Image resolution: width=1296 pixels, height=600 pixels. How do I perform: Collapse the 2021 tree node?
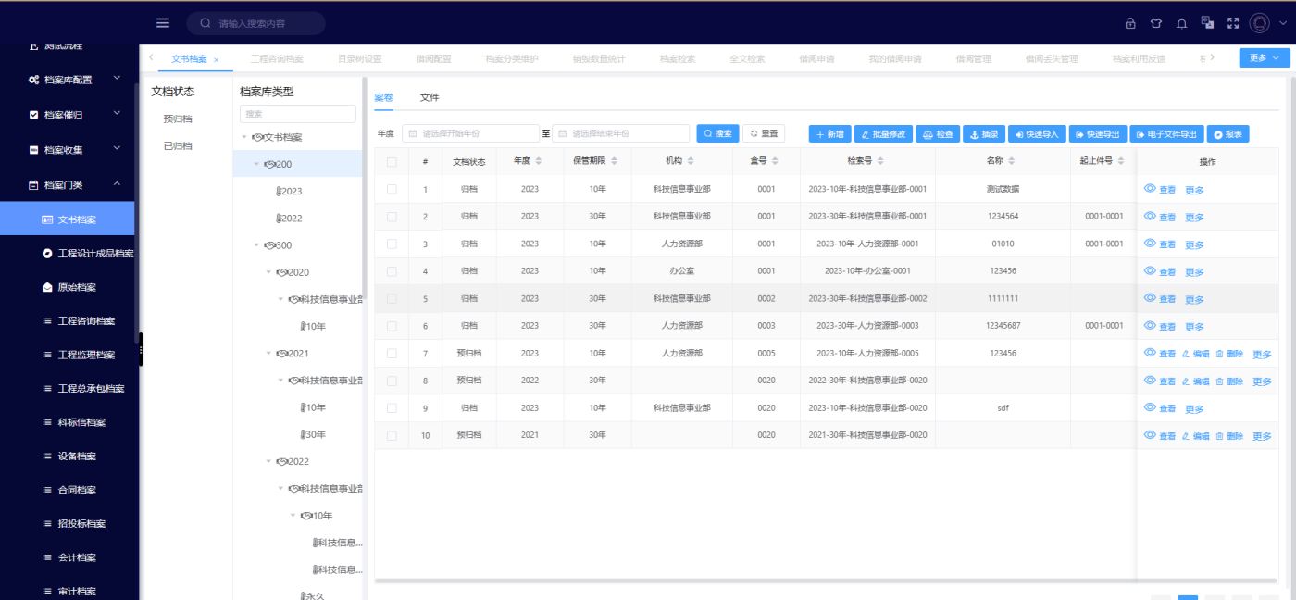point(268,354)
